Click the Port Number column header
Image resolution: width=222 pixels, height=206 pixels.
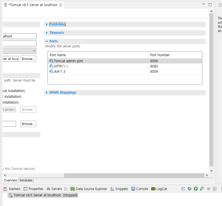coord(175,55)
